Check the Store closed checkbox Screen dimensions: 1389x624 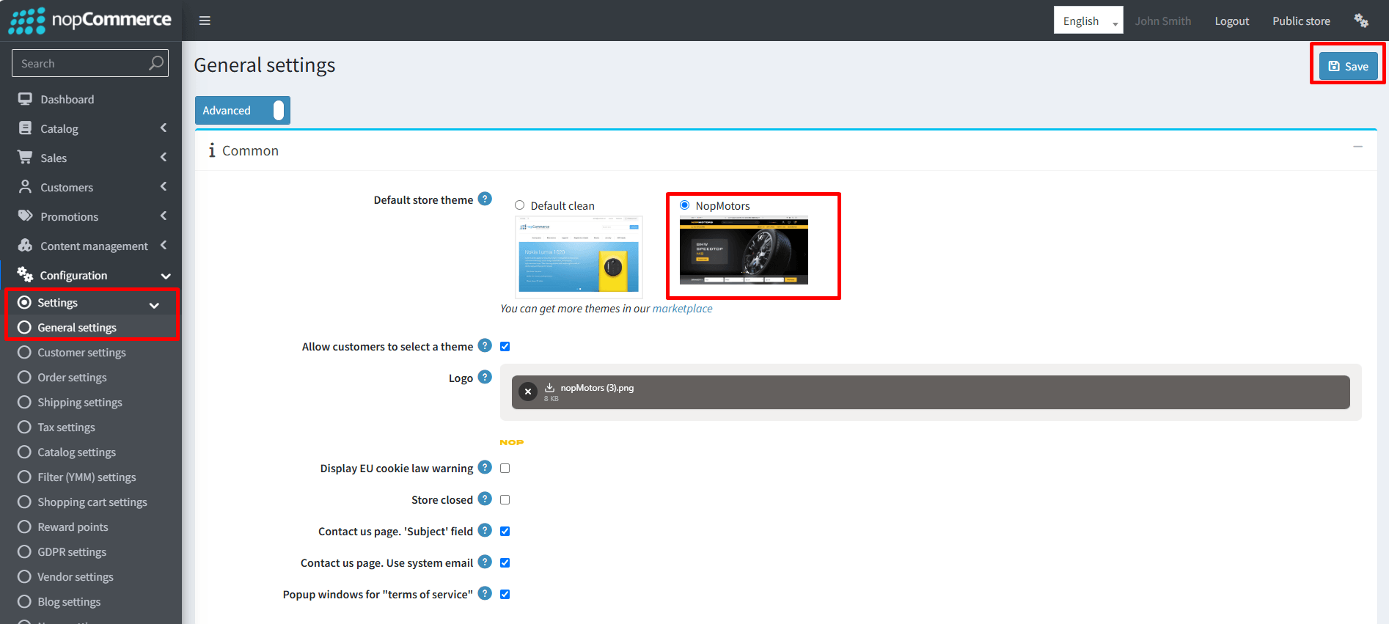pyautogui.click(x=505, y=499)
